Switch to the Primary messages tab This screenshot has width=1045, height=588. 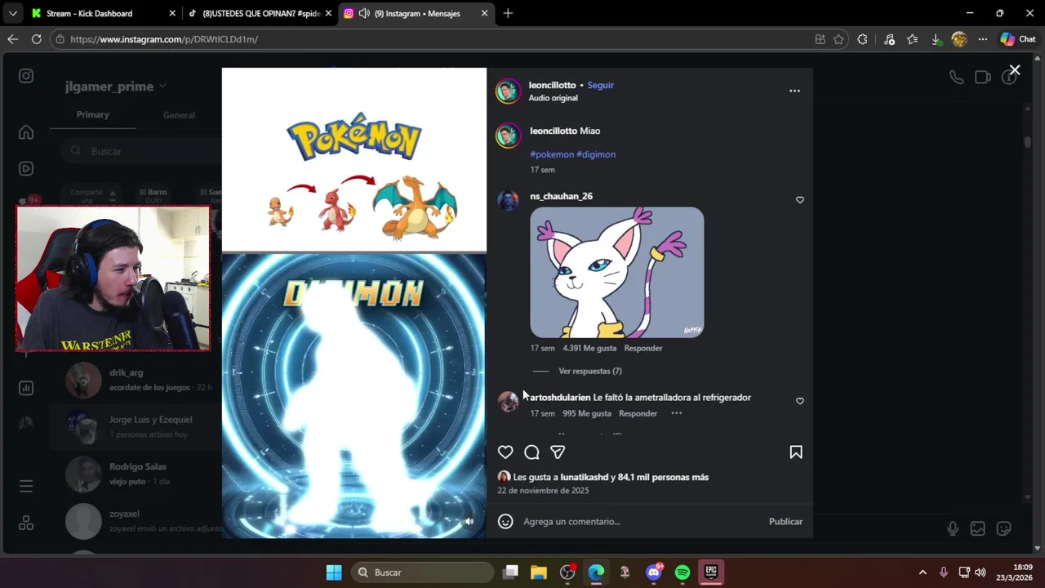[x=92, y=114]
